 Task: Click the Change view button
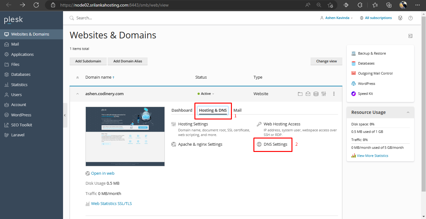tap(326, 61)
